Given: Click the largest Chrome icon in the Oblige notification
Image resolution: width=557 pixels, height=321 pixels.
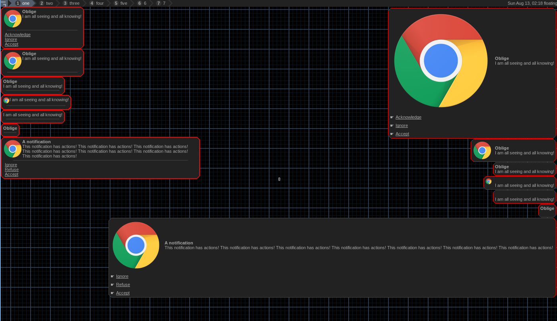Looking at the screenshot, I should coord(441,61).
